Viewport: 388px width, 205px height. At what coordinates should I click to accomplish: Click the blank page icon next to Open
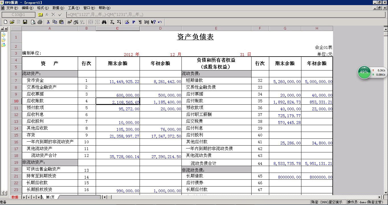[x=19, y=22]
